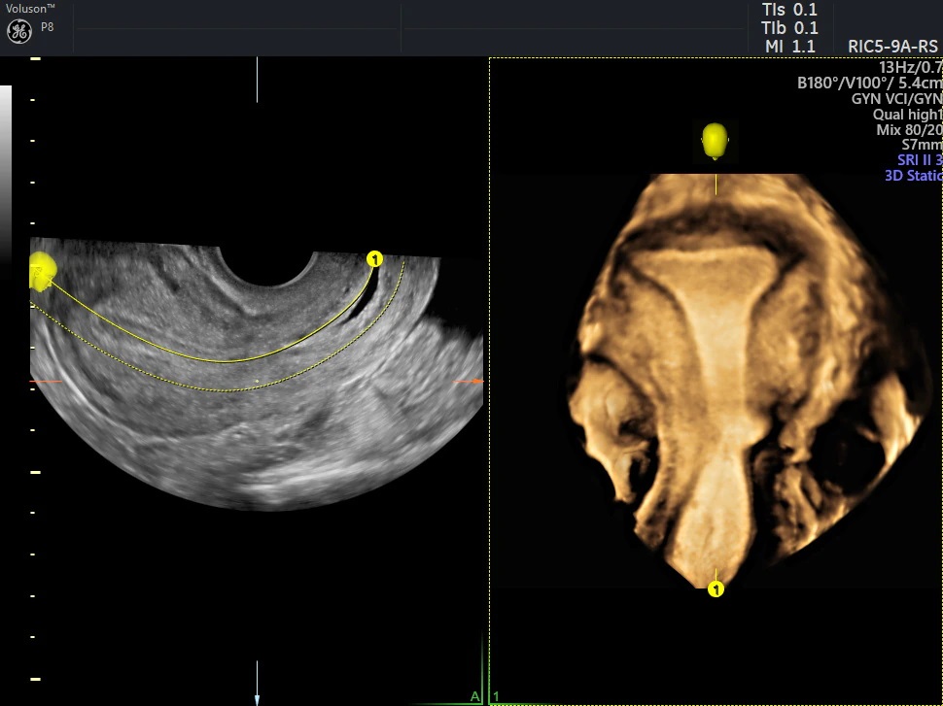Click the yellow marker 1 on the 2D curve
This screenshot has height=706, width=943.
374,259
